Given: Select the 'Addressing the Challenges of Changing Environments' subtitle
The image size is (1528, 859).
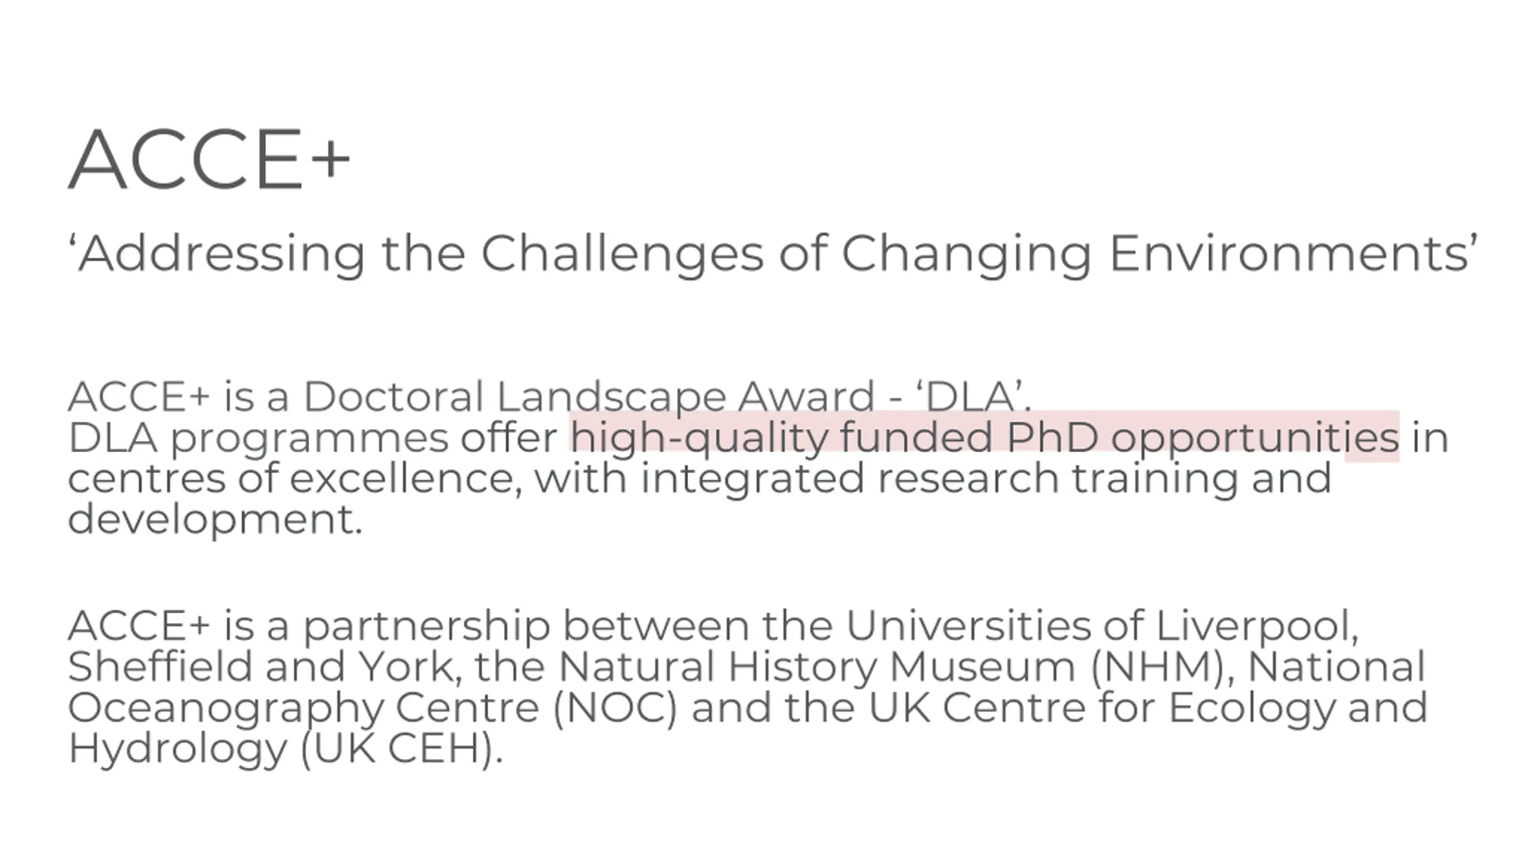Looking at the screenshot, I should pyautogui.click(x=774, y=254).
